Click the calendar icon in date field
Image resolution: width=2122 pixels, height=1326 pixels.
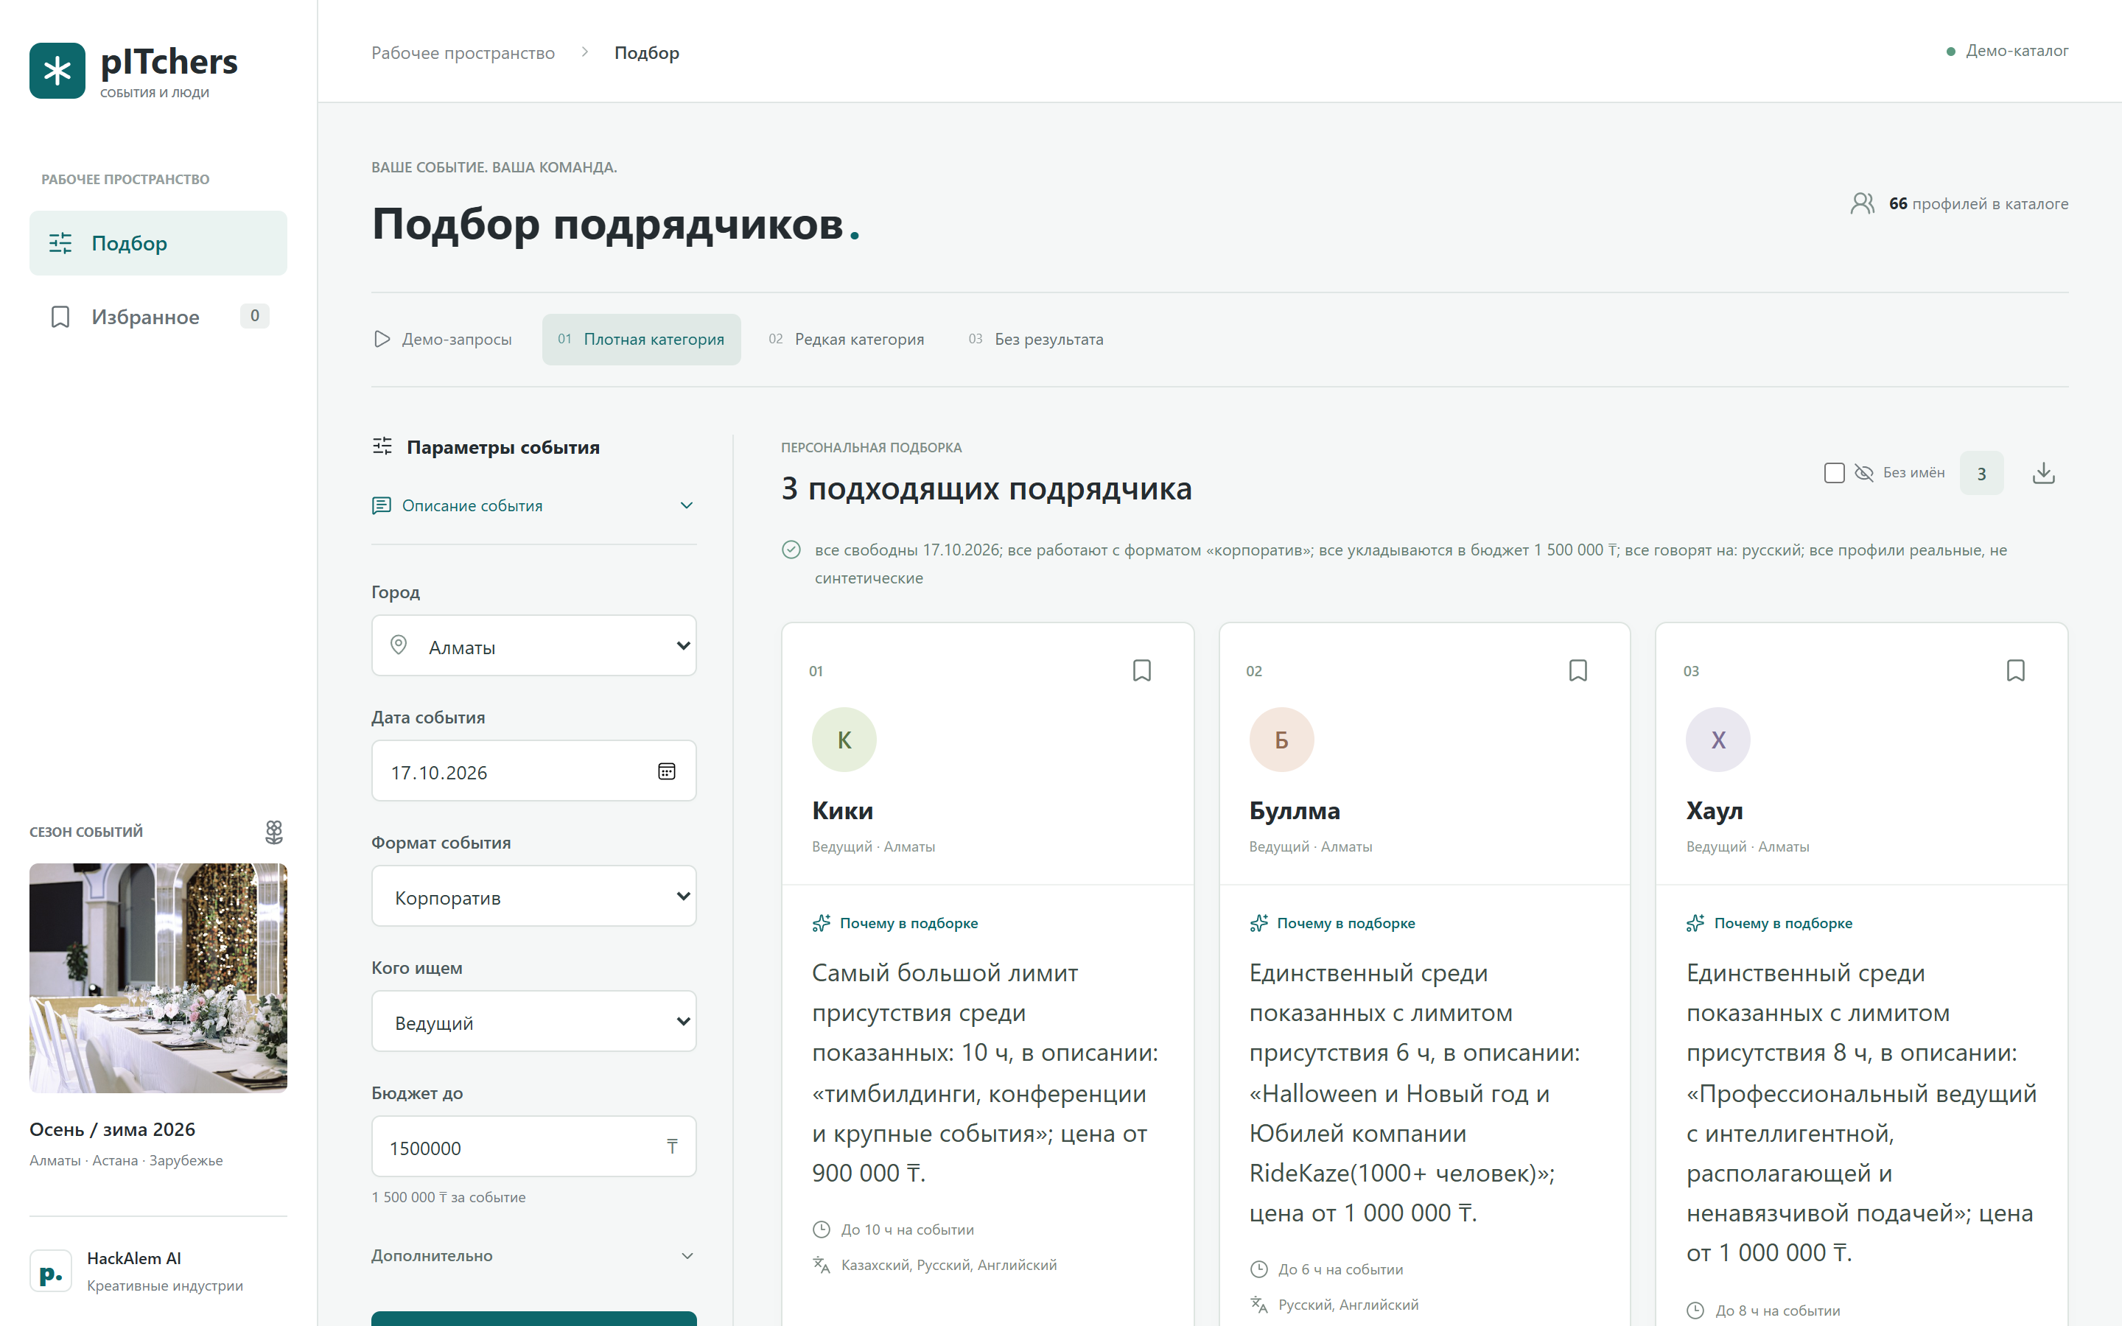[x=666, y=771]
